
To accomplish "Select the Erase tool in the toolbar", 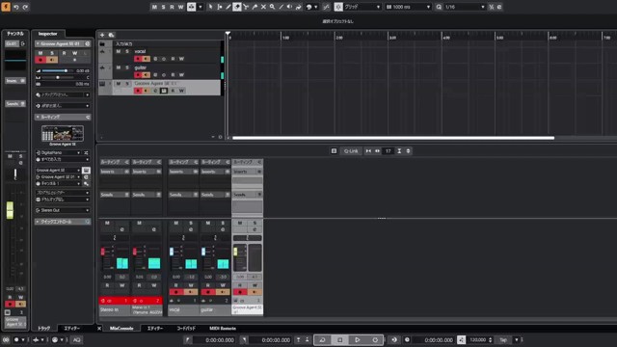I will coord(237,7).
